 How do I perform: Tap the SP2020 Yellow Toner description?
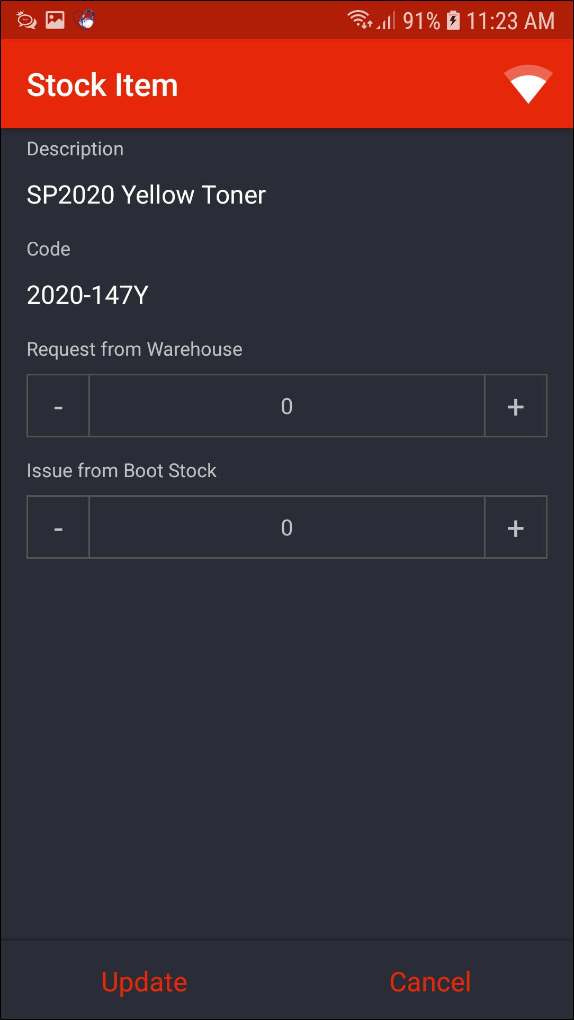click(146, 195)
